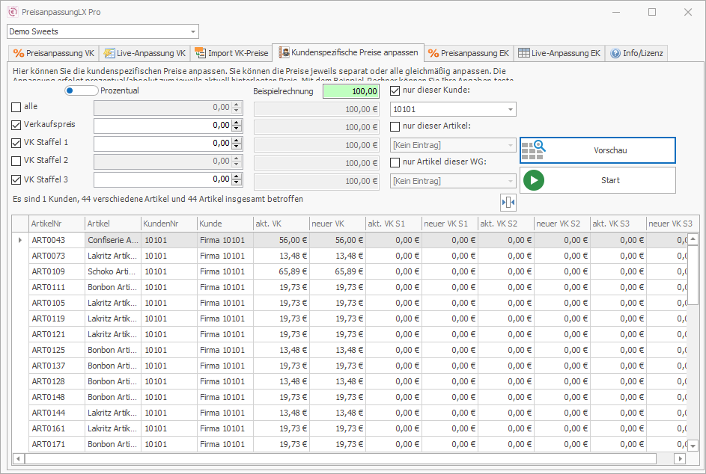Click the horizontal scrollbar below the table
Viewport: 706px width, 474px height.
coord(337,458)
